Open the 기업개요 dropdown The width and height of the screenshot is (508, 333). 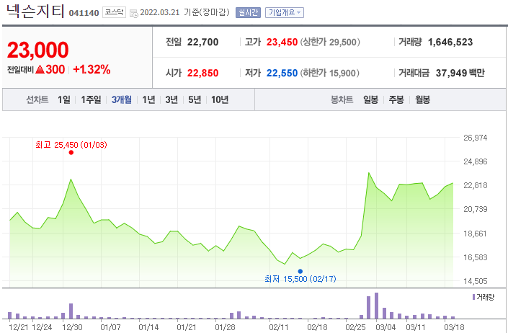pyautogui.click(x=285, y=13)
